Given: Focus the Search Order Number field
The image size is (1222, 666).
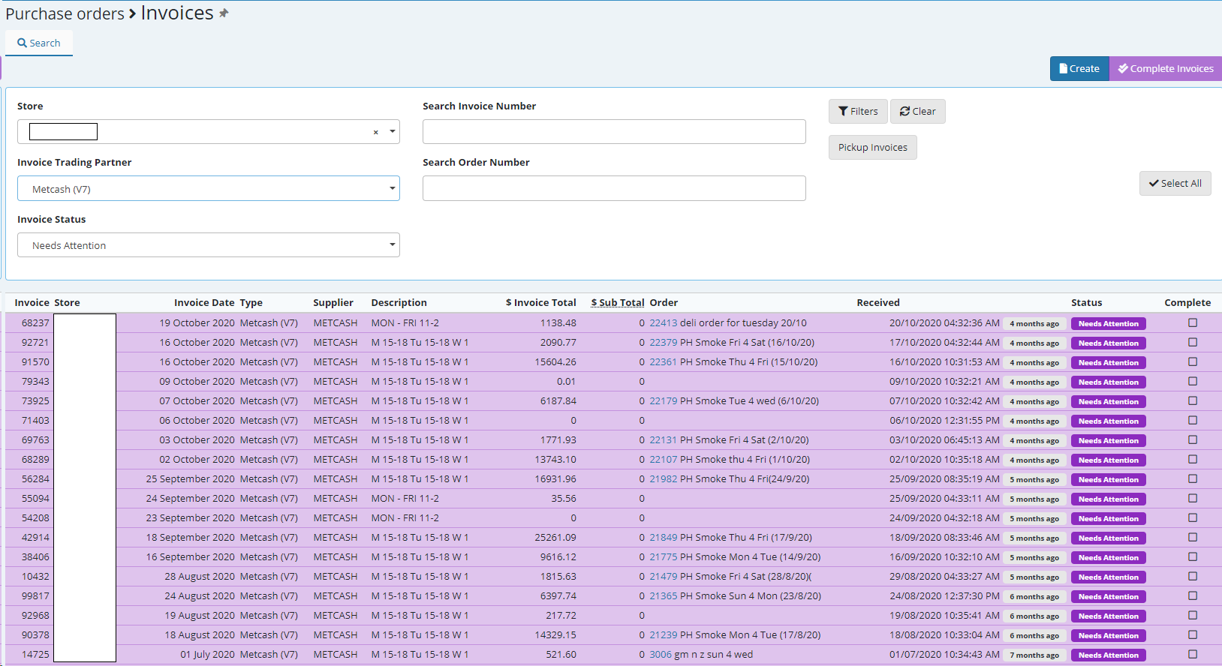Looking at the screenshot, I should (x=614, y=188).
